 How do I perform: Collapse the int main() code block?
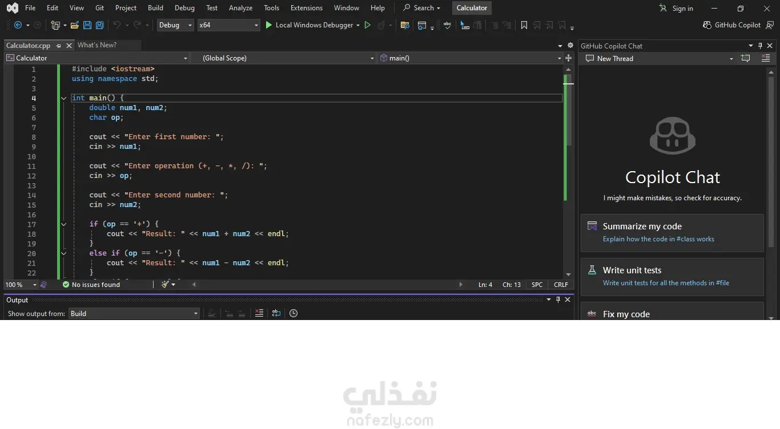pyautogui.click(x=63, y=98)
